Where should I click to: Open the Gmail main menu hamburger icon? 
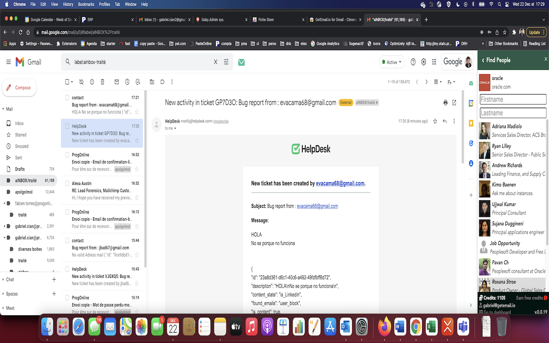pyautogui.click(x=9, y=62)
